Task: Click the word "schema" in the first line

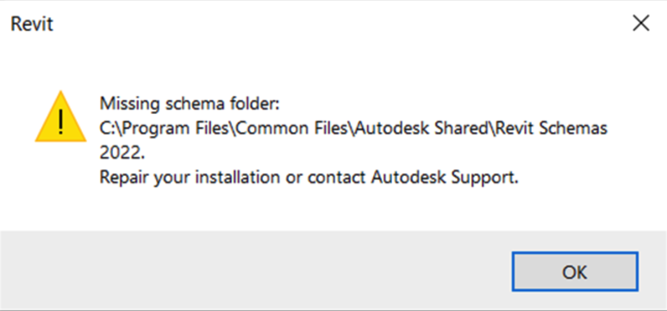Action: (192, 104)
